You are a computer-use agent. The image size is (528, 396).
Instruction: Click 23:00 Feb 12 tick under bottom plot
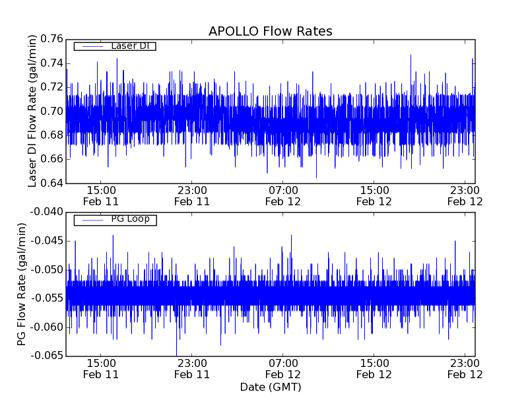[465, 368]
